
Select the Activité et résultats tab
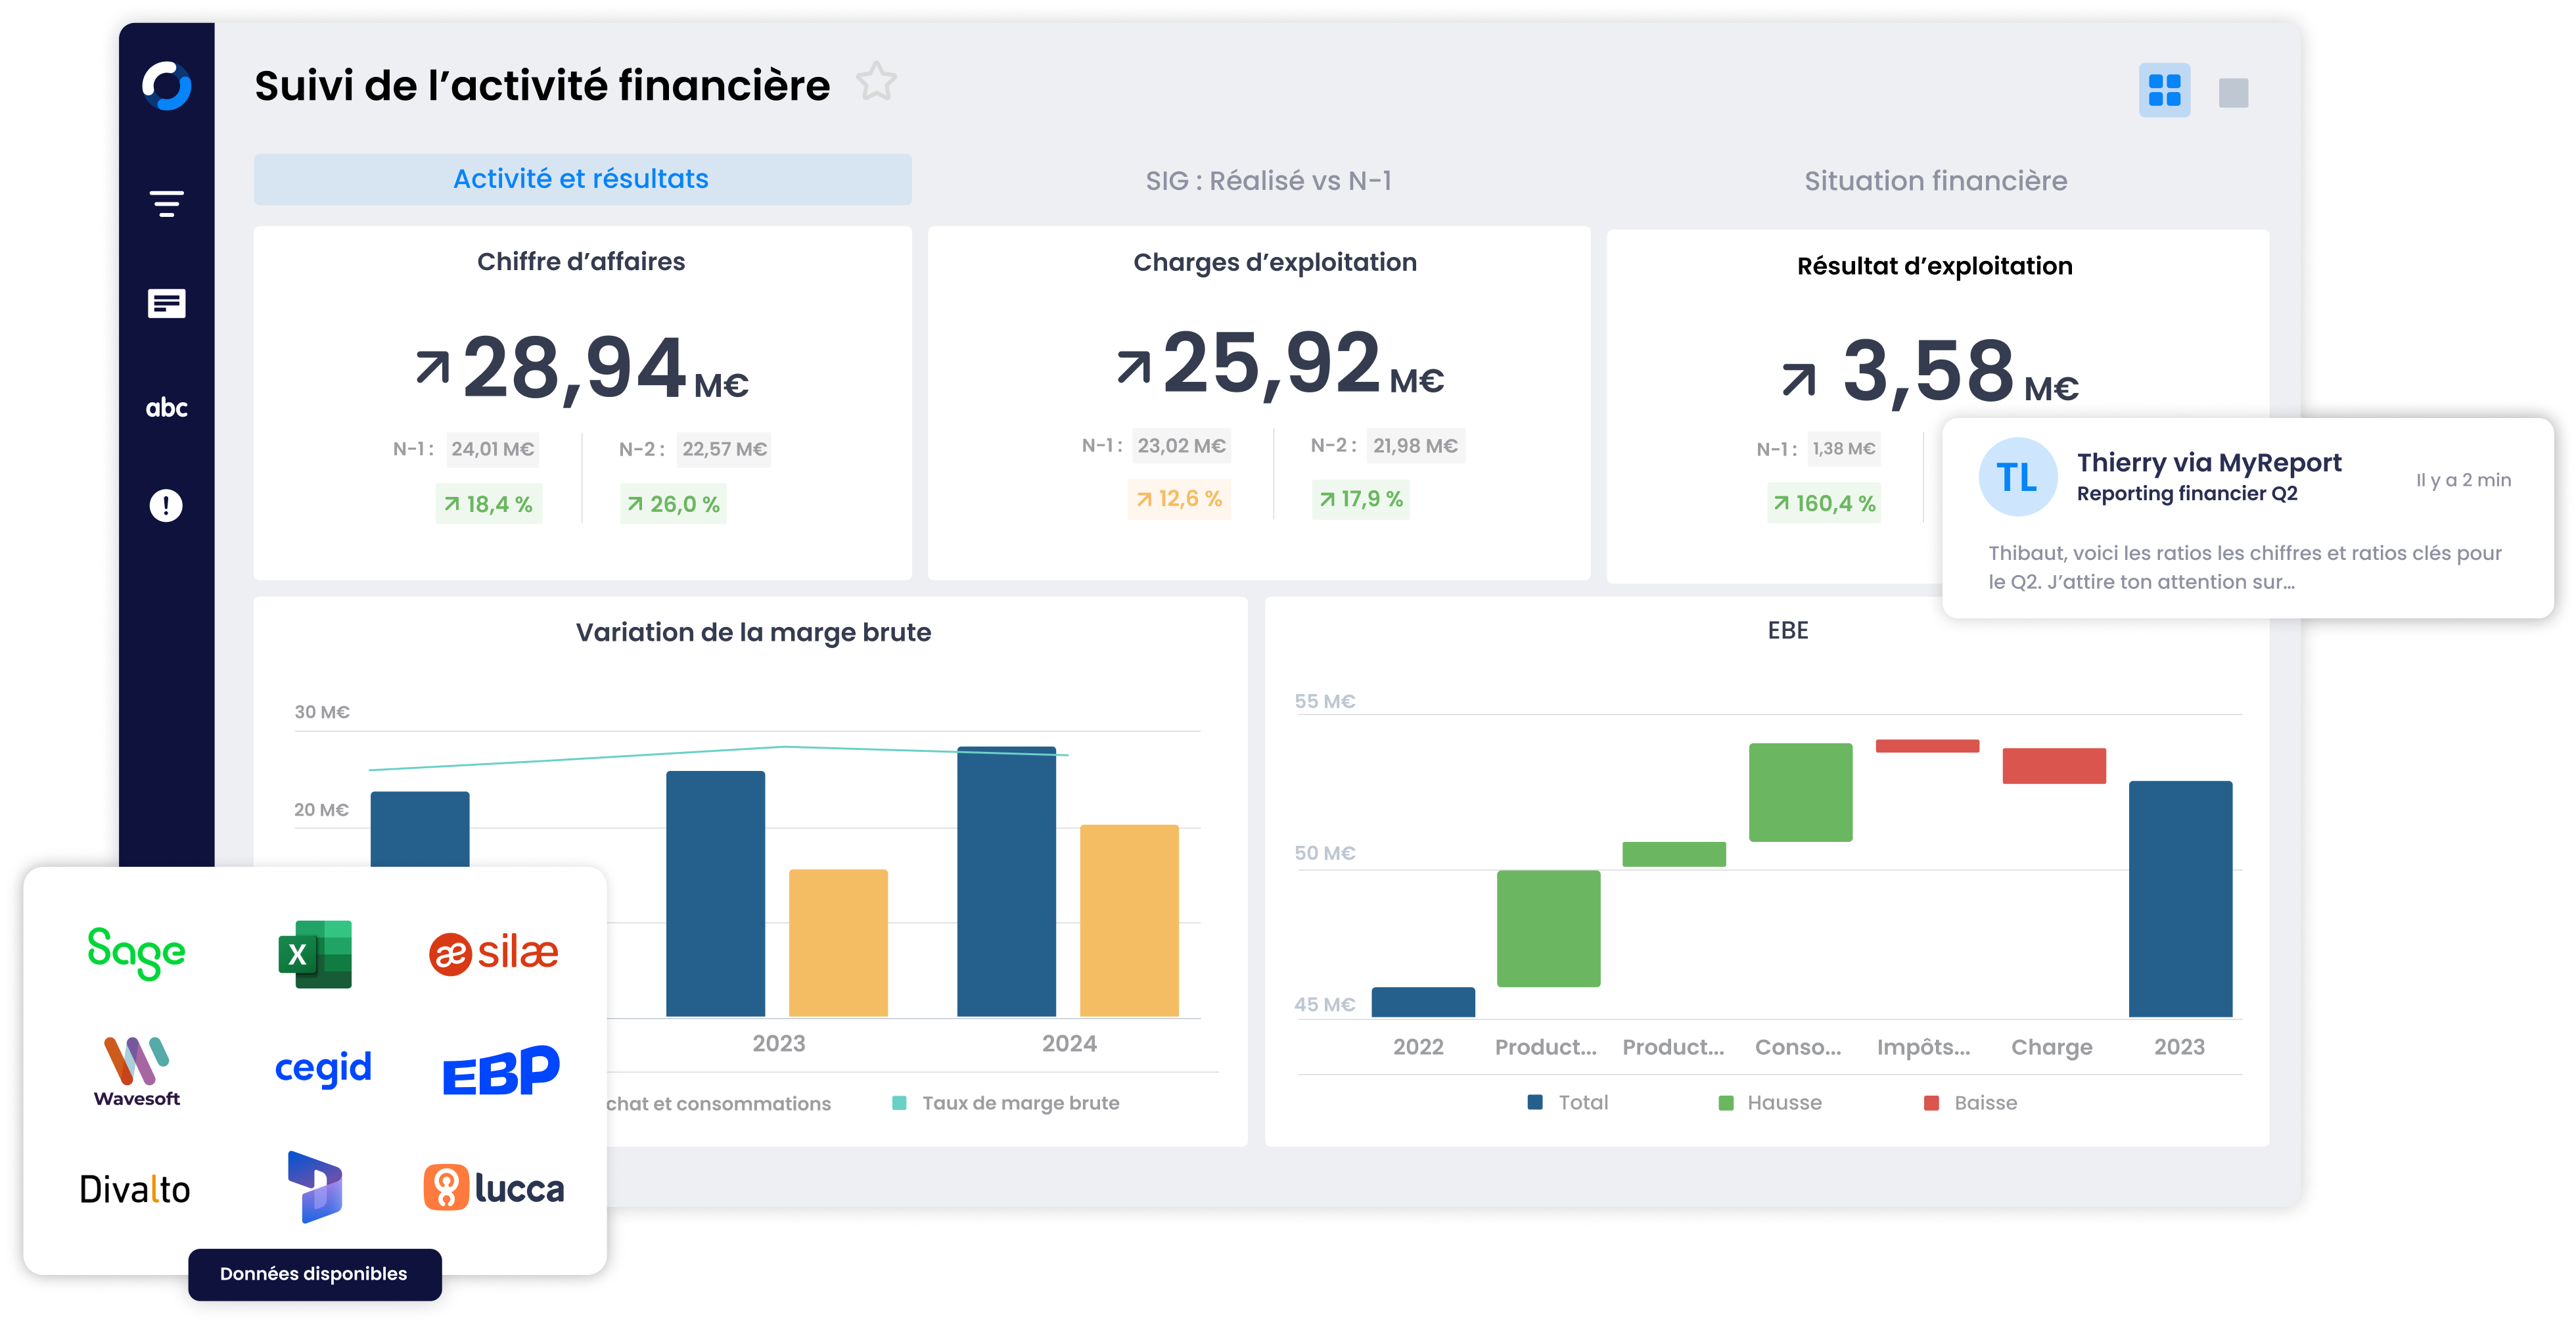[x=582, y=179]
